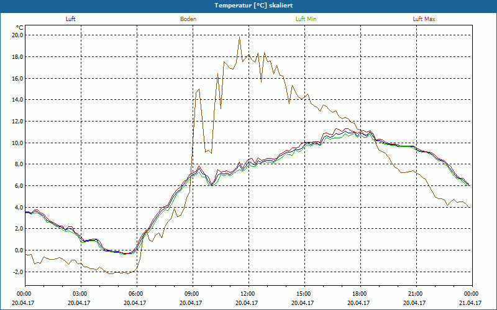497x310 pixels.
Task: Click the '06:00' time label
Action: pos(135,294)
